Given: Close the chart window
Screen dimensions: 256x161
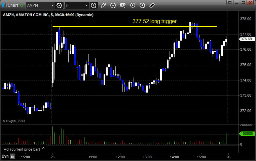Looking at the screenshot, I should 250,2.
